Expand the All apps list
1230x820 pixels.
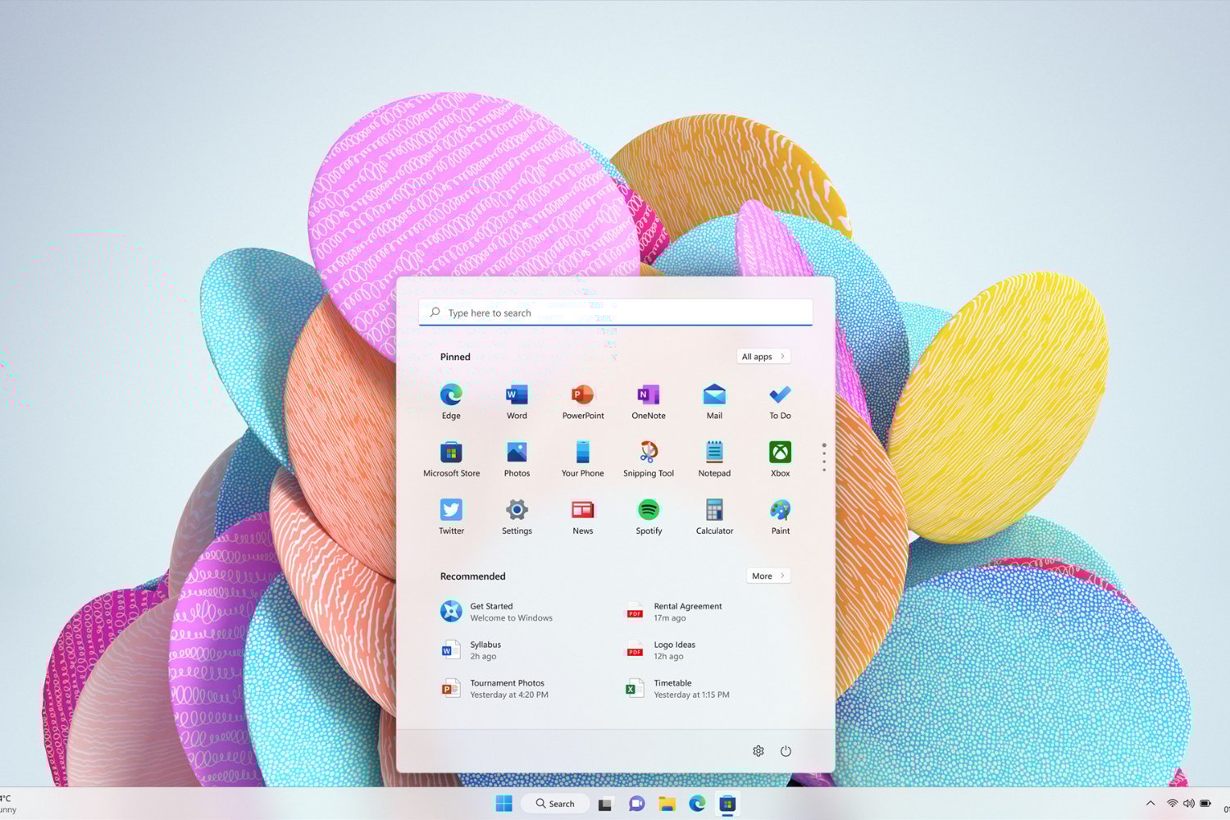[763, 357]
